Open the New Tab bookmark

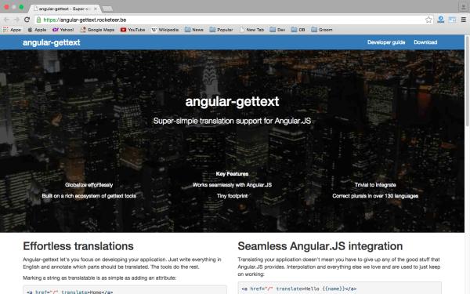point(251,30)
